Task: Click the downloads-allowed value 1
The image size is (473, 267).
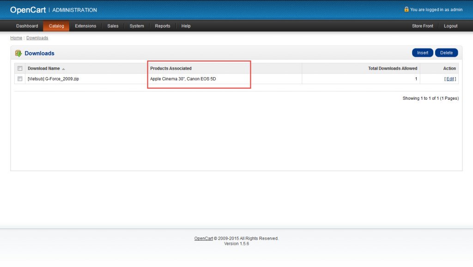Action: pyautogui.click(x=416, y=79)
